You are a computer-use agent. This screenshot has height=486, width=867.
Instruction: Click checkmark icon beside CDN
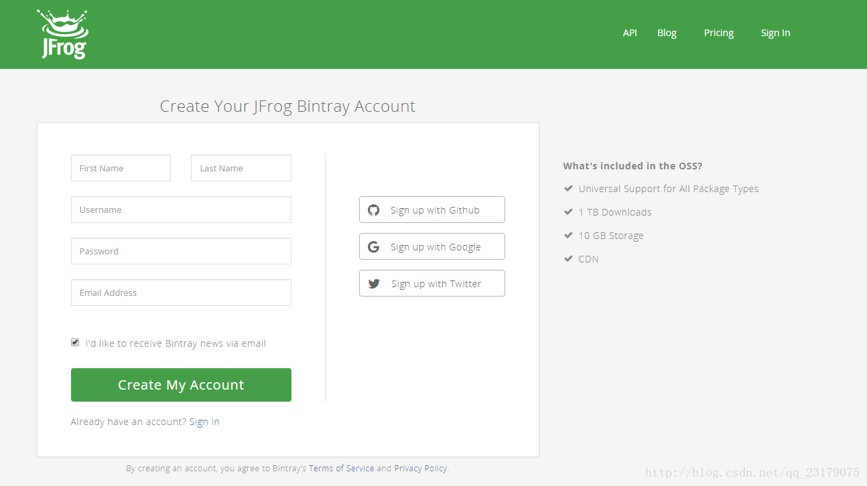(x=568, y=258)
